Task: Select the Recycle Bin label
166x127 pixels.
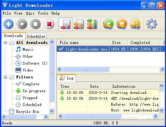Action: coord(28,111)
